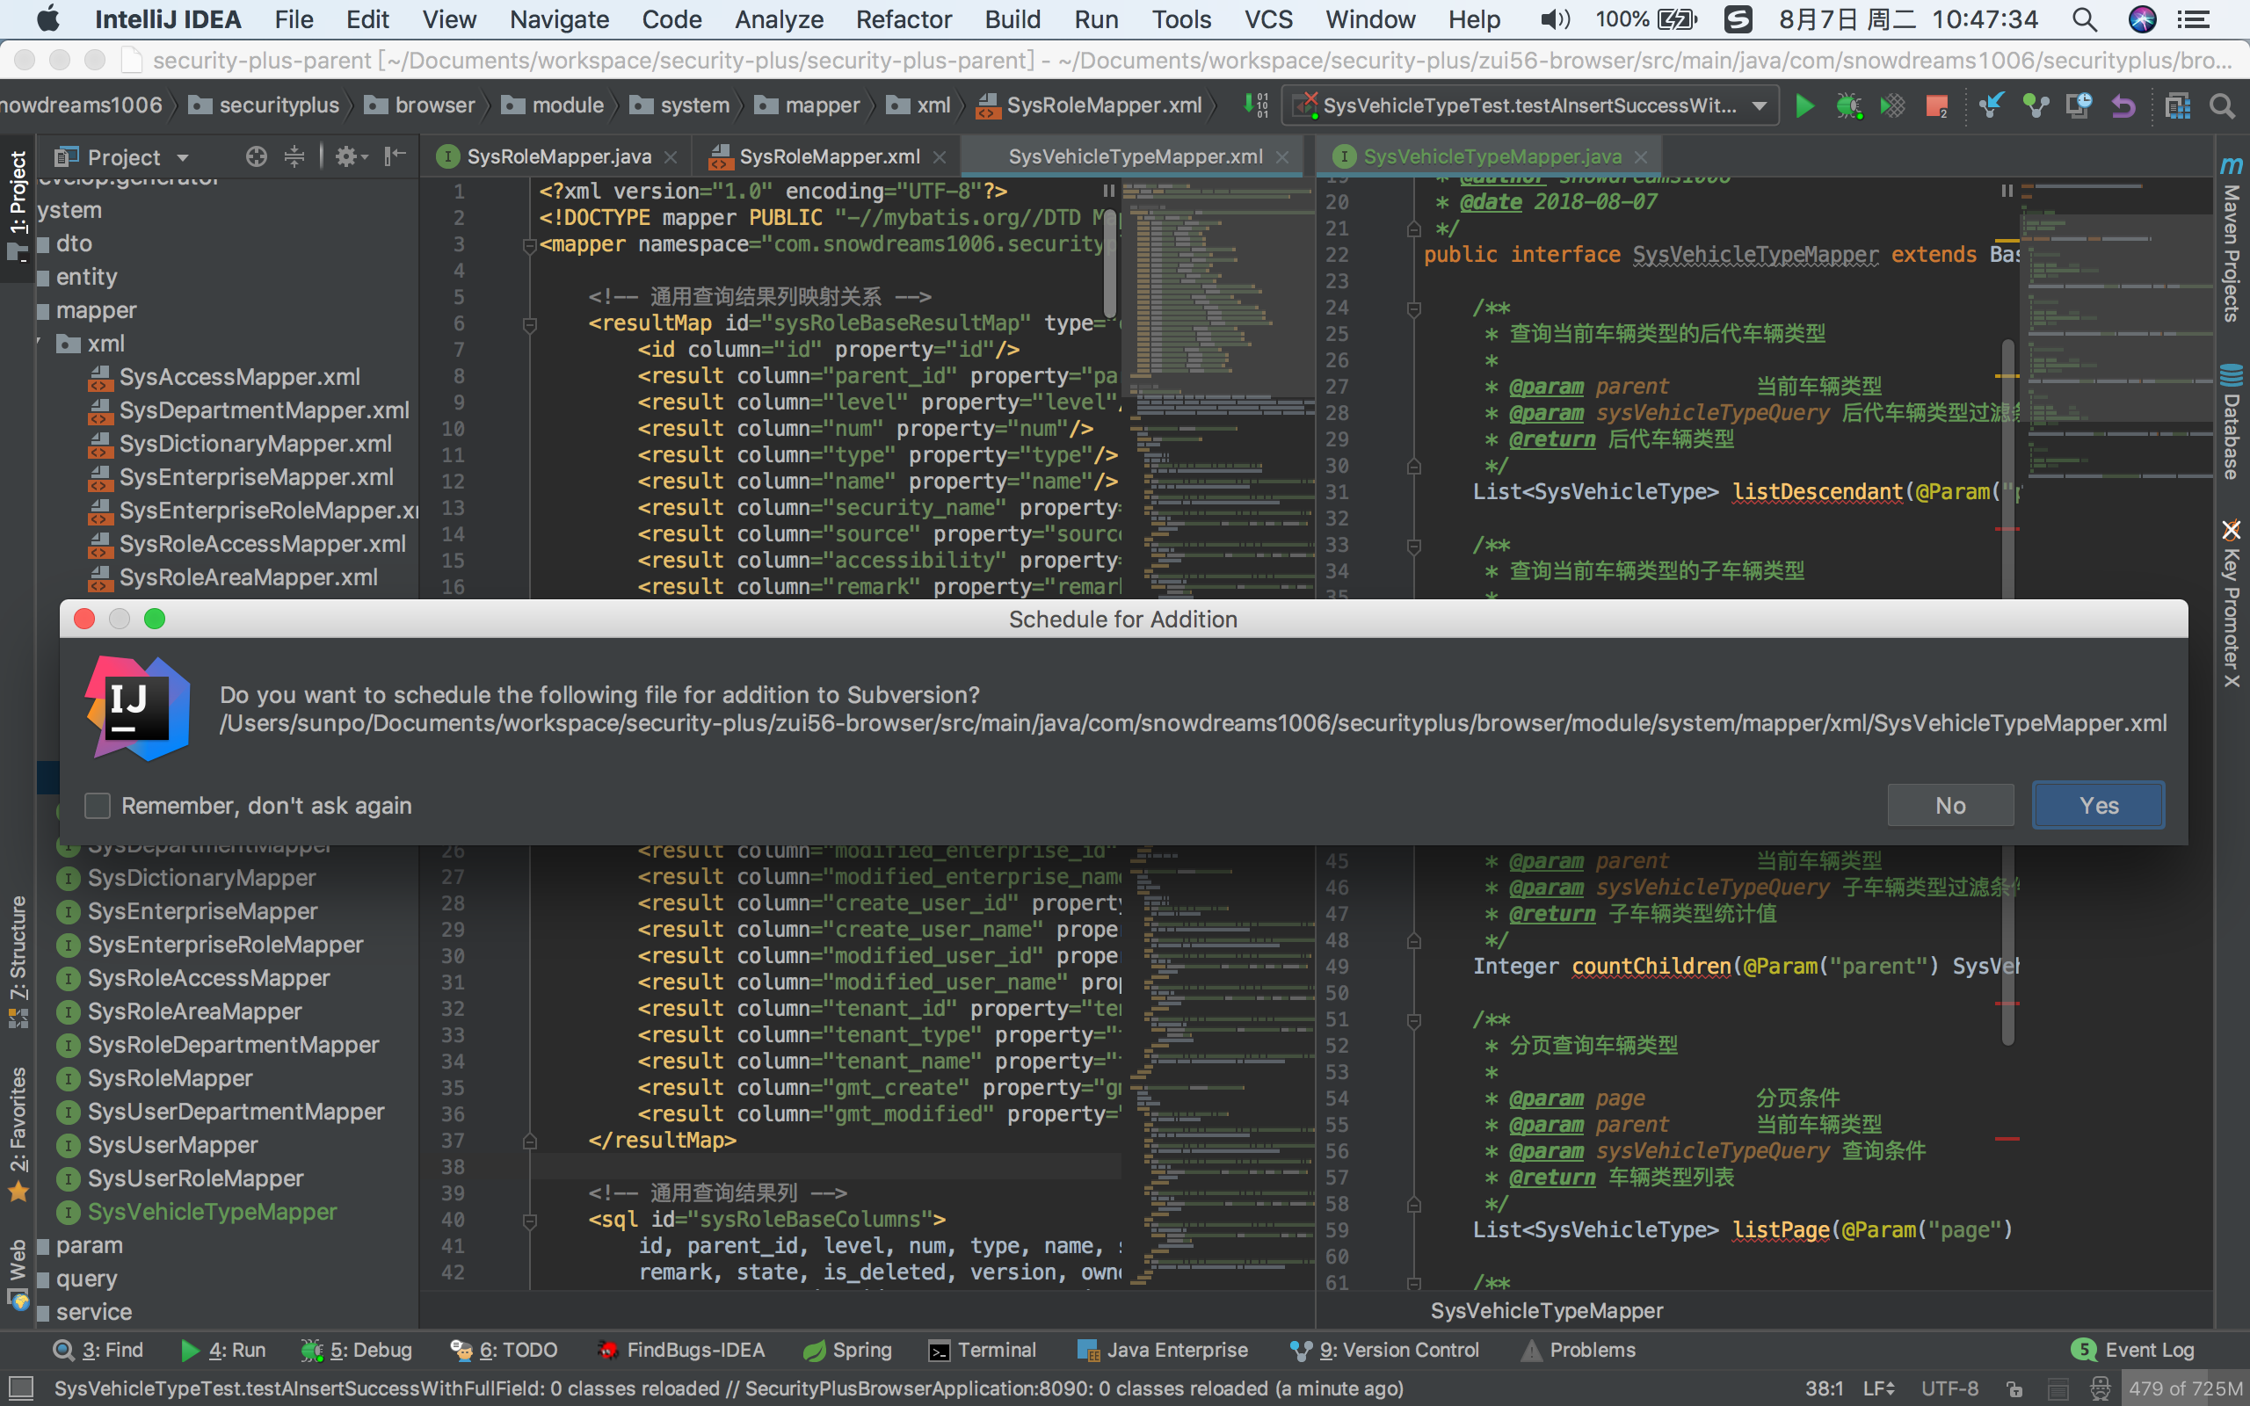Open the Problems tool window
This screenshot has height=1406, width=2250.
(x=1578, y=1349)
